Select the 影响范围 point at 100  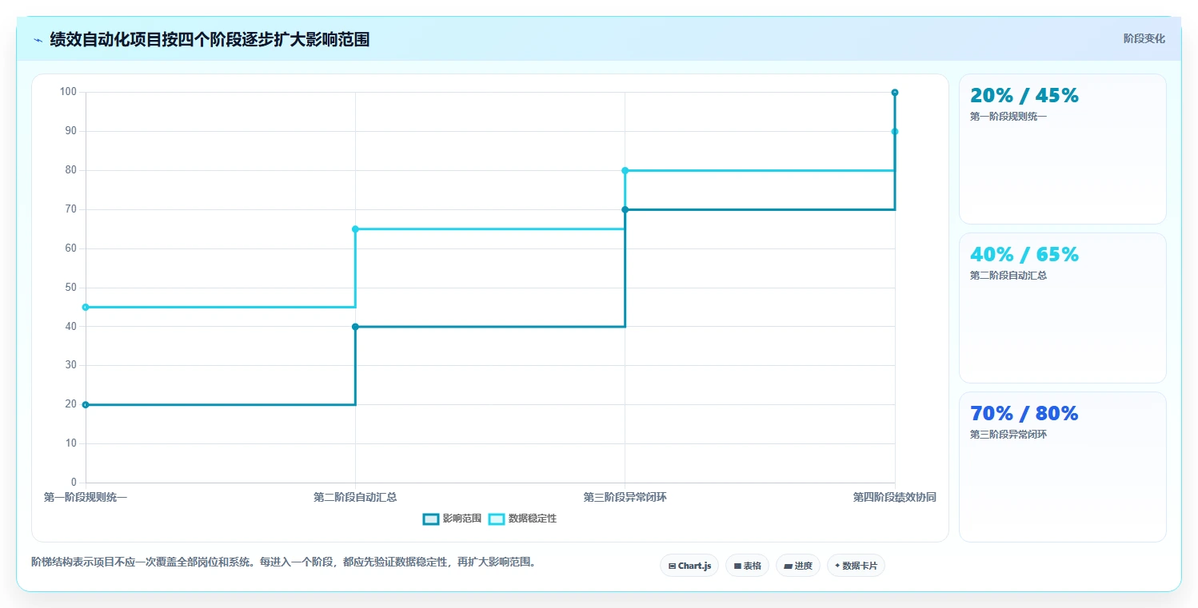(895, 93)
